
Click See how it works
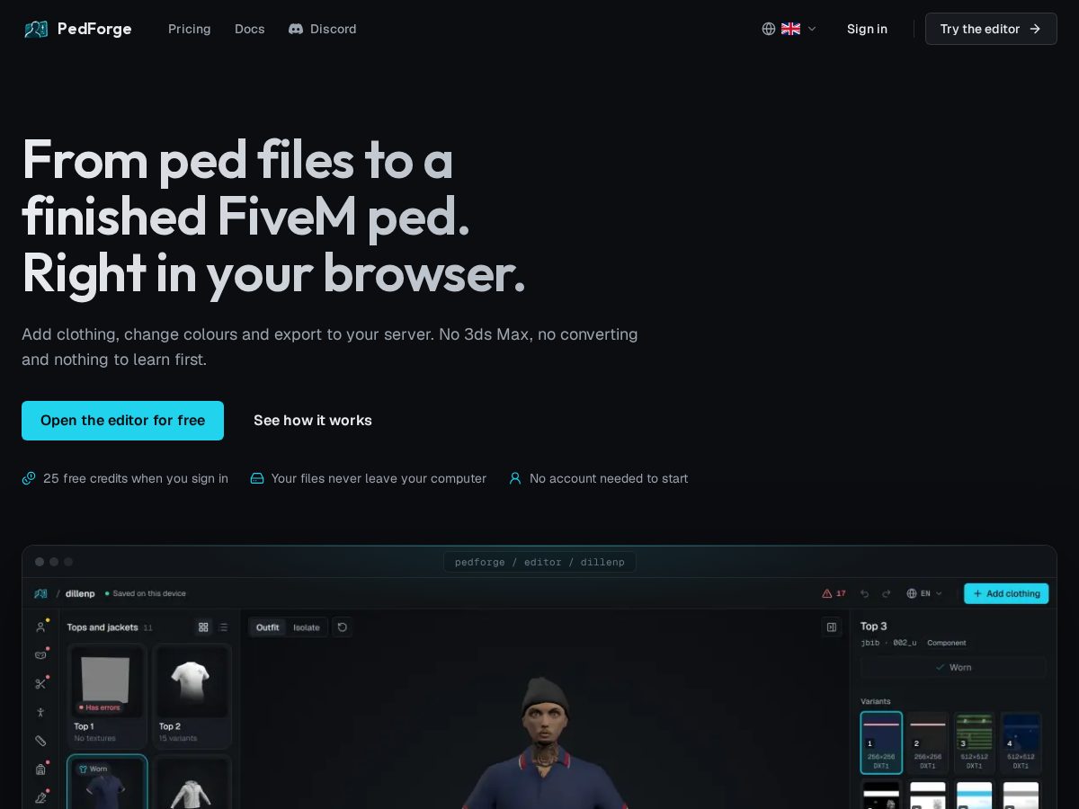coord(313,421)
